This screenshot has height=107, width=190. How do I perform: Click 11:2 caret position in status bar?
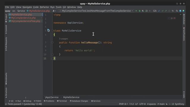click(132, 104)
